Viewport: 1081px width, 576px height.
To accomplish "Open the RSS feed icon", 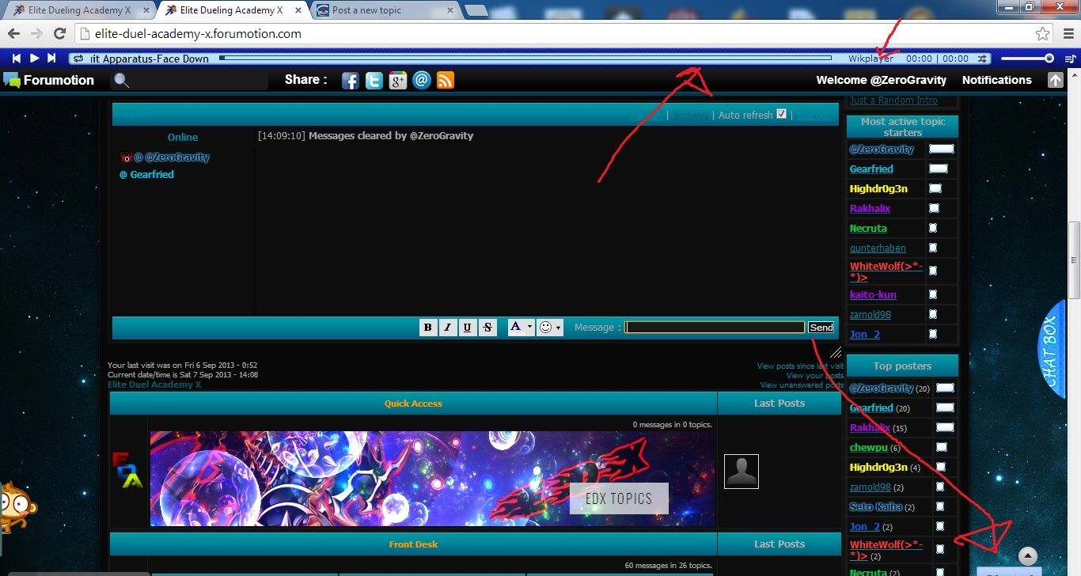I will 446,80.
